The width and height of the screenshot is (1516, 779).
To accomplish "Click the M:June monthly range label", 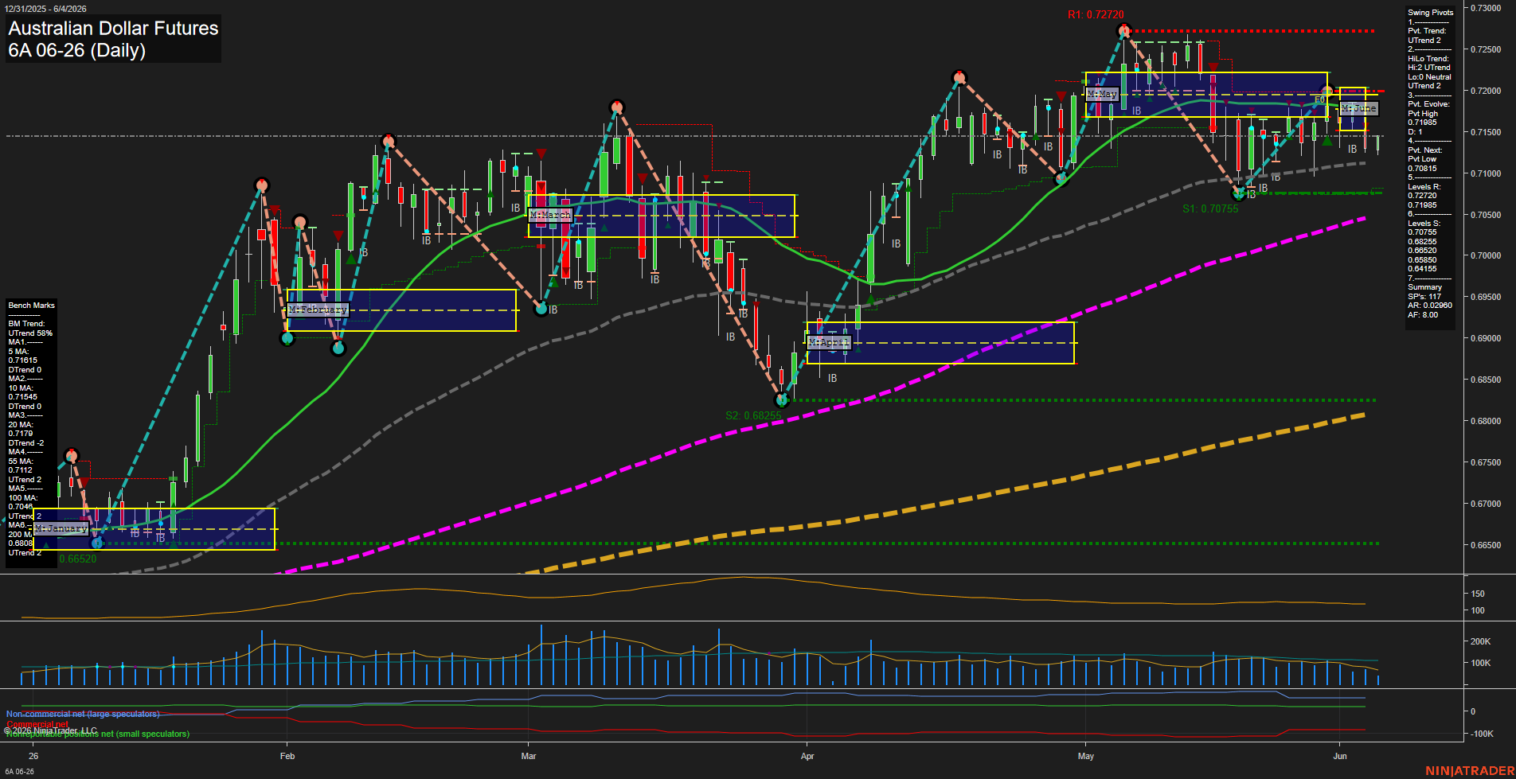I will [1358, 108].
